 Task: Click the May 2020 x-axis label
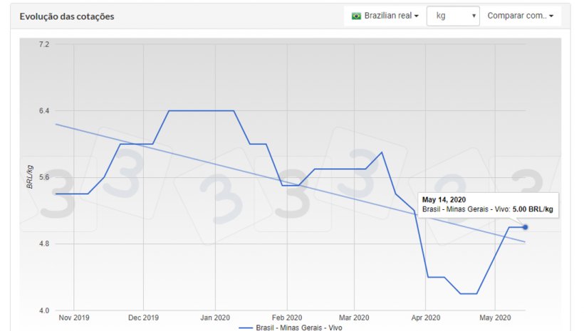tap(495, 317)
